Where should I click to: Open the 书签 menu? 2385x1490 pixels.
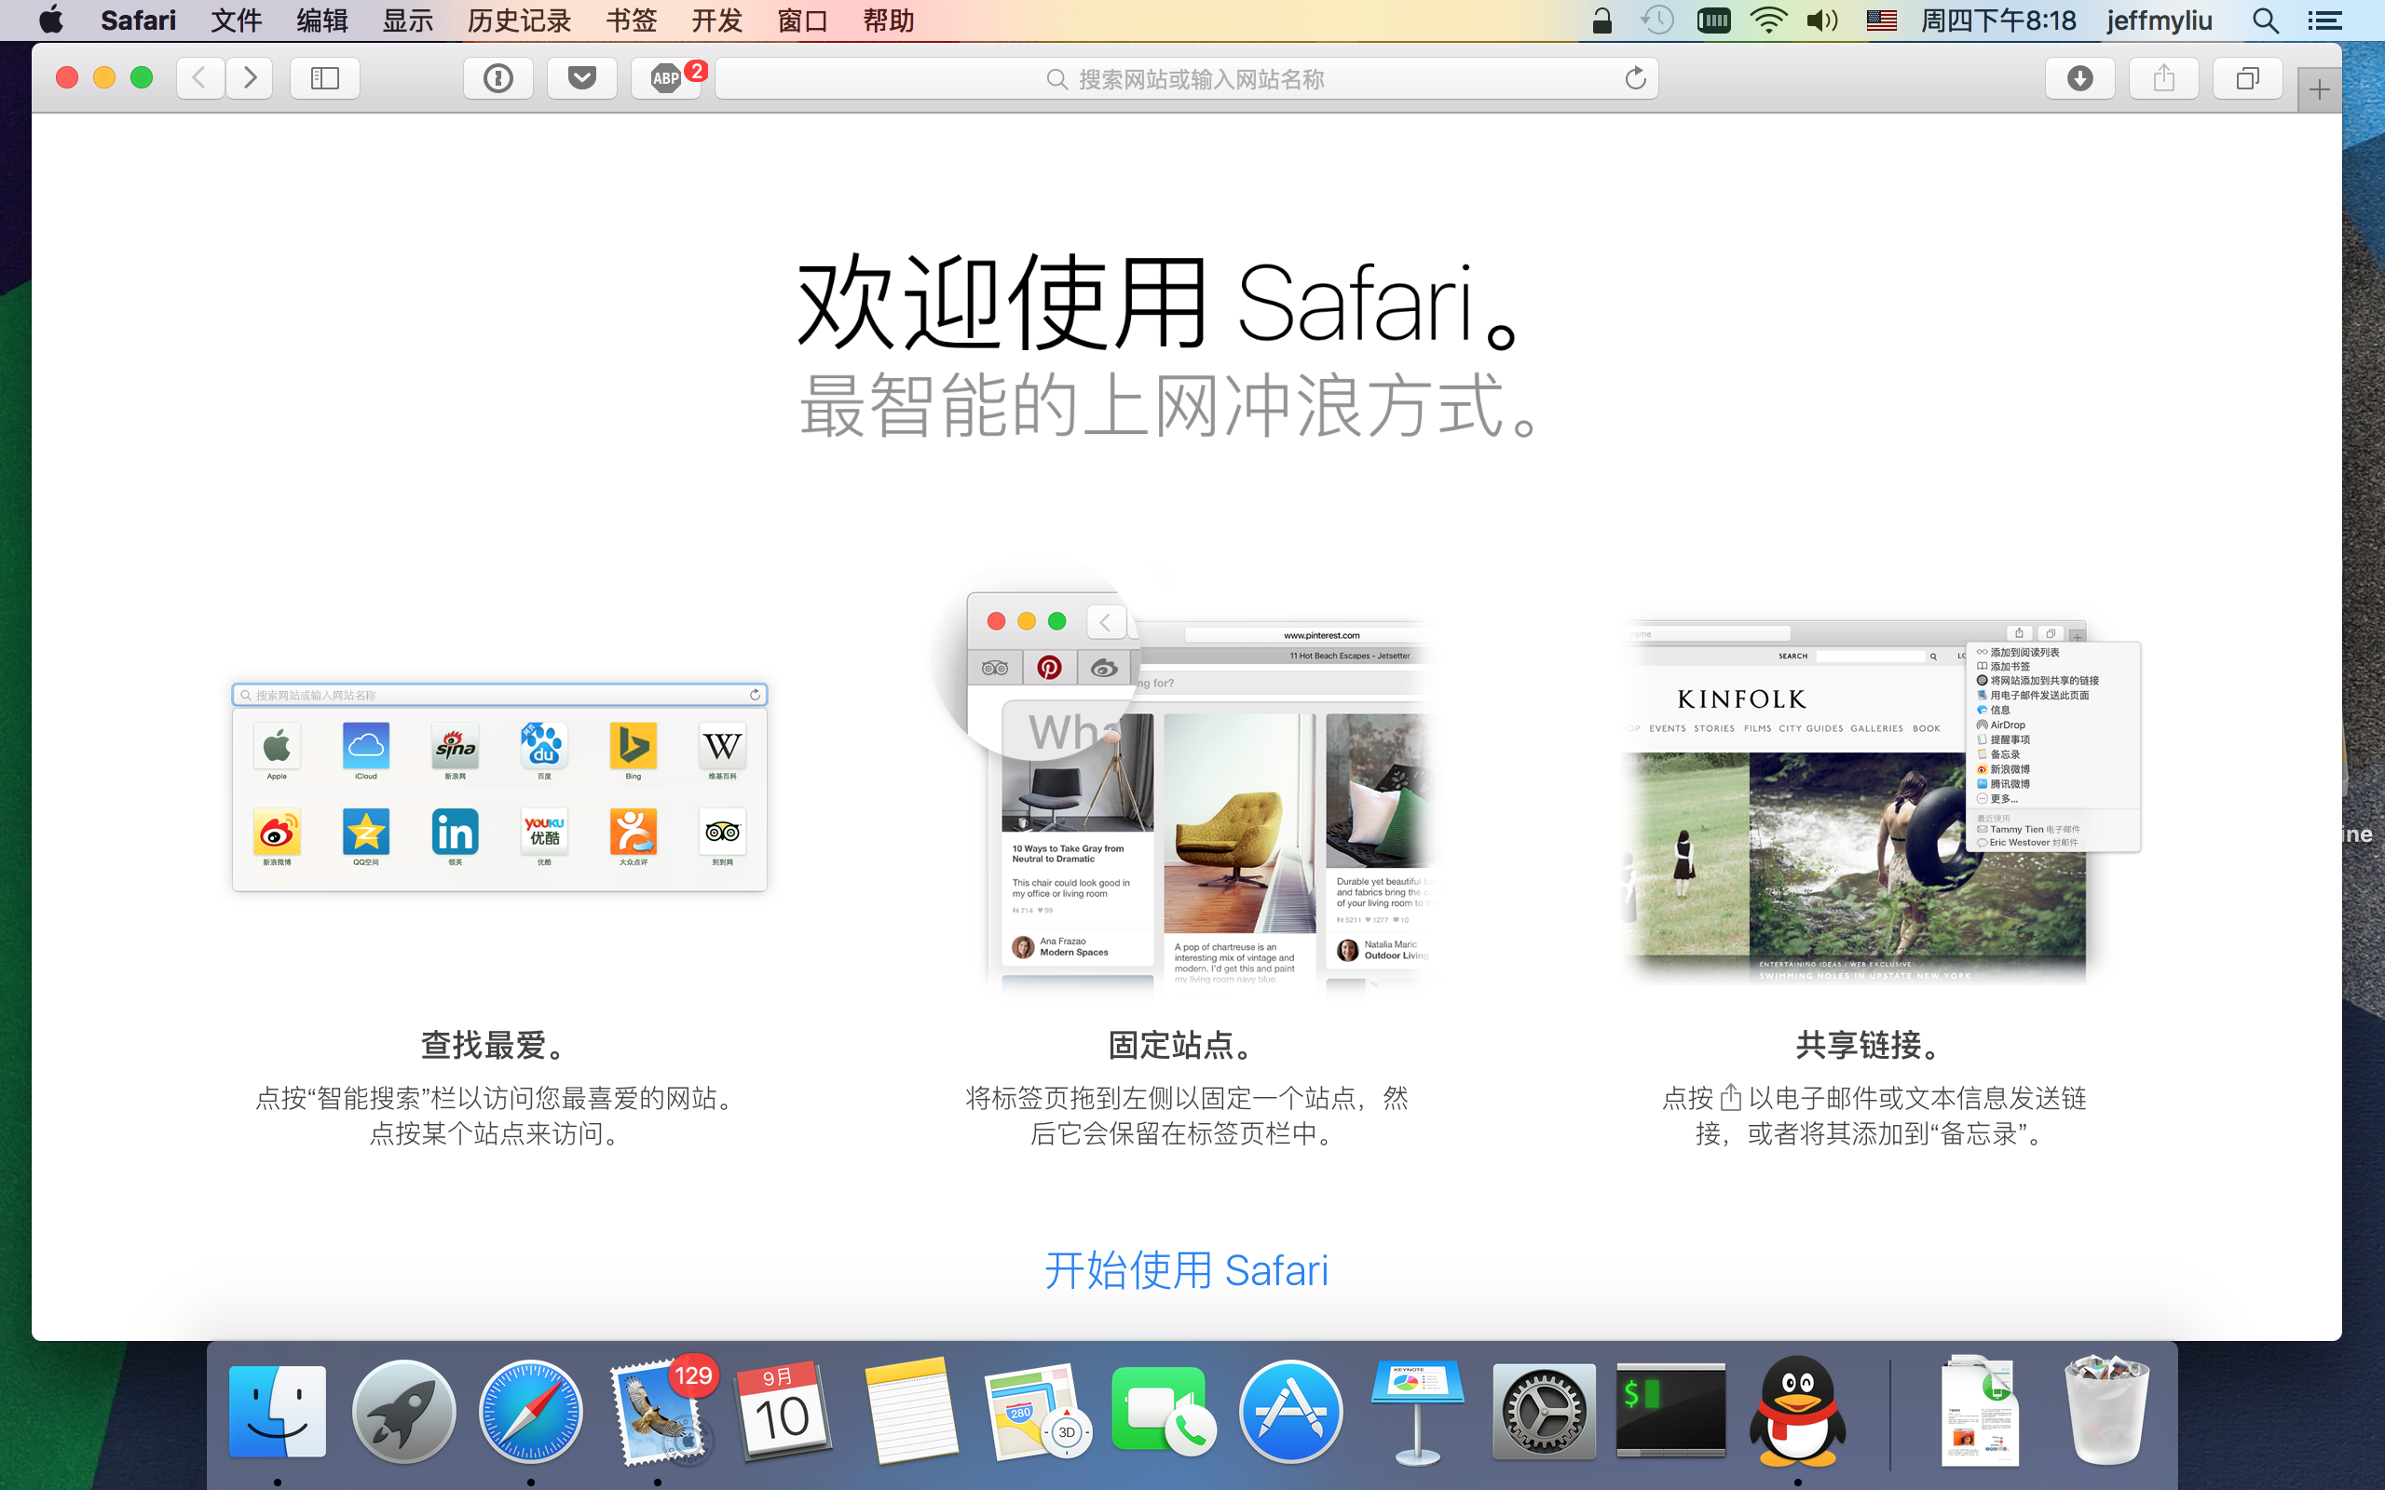click(631, 20)
